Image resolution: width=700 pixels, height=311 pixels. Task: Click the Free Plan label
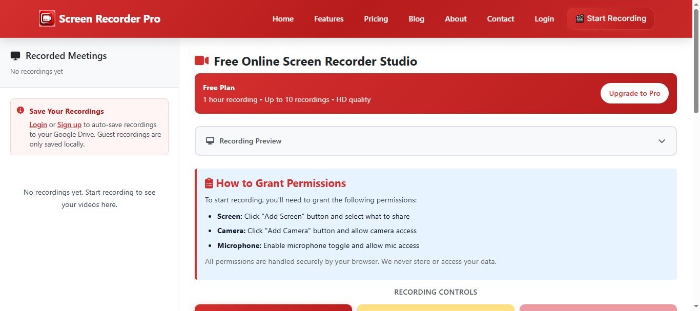coord(219,88)
